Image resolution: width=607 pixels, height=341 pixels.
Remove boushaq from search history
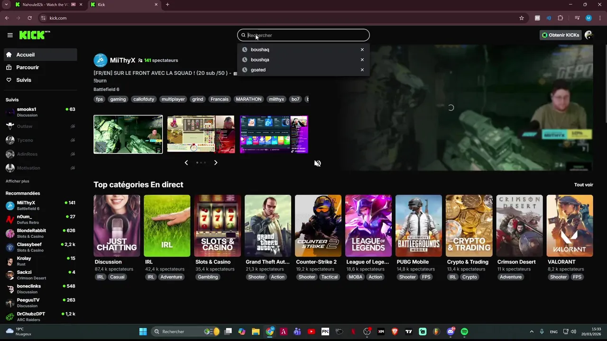pyautogui.click(x=362, y=49)
